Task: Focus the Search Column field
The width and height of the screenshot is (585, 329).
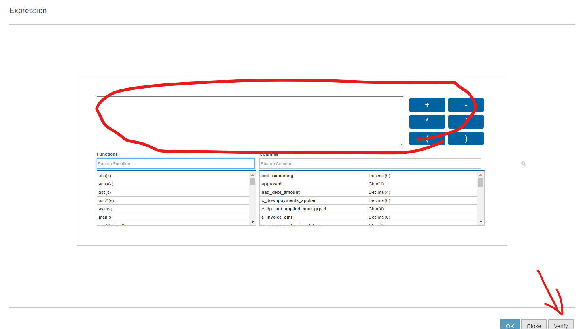Action: [x=370, y=164]
